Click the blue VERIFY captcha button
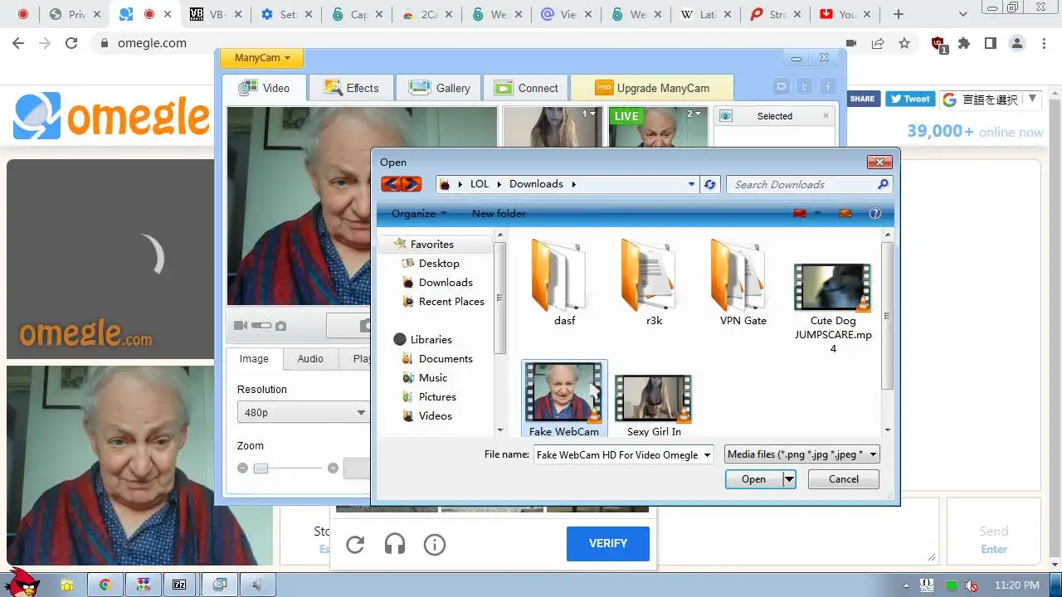This screenshot has height=597, width=1062. pos(607,543)
